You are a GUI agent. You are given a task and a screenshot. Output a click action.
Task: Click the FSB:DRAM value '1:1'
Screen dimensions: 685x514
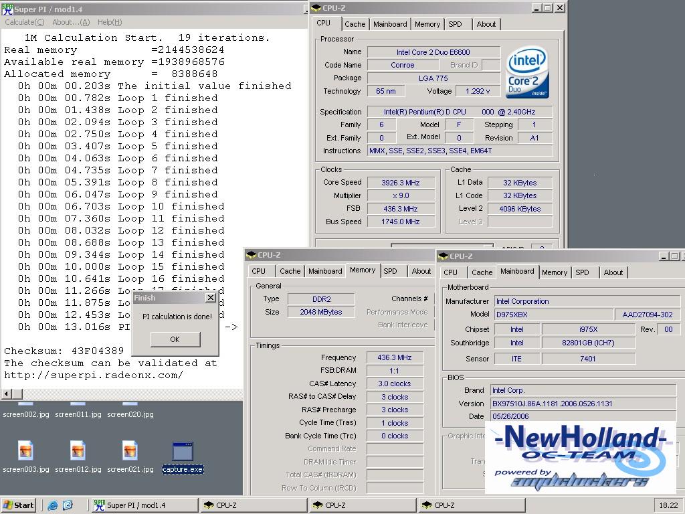[x=395, y=371]
